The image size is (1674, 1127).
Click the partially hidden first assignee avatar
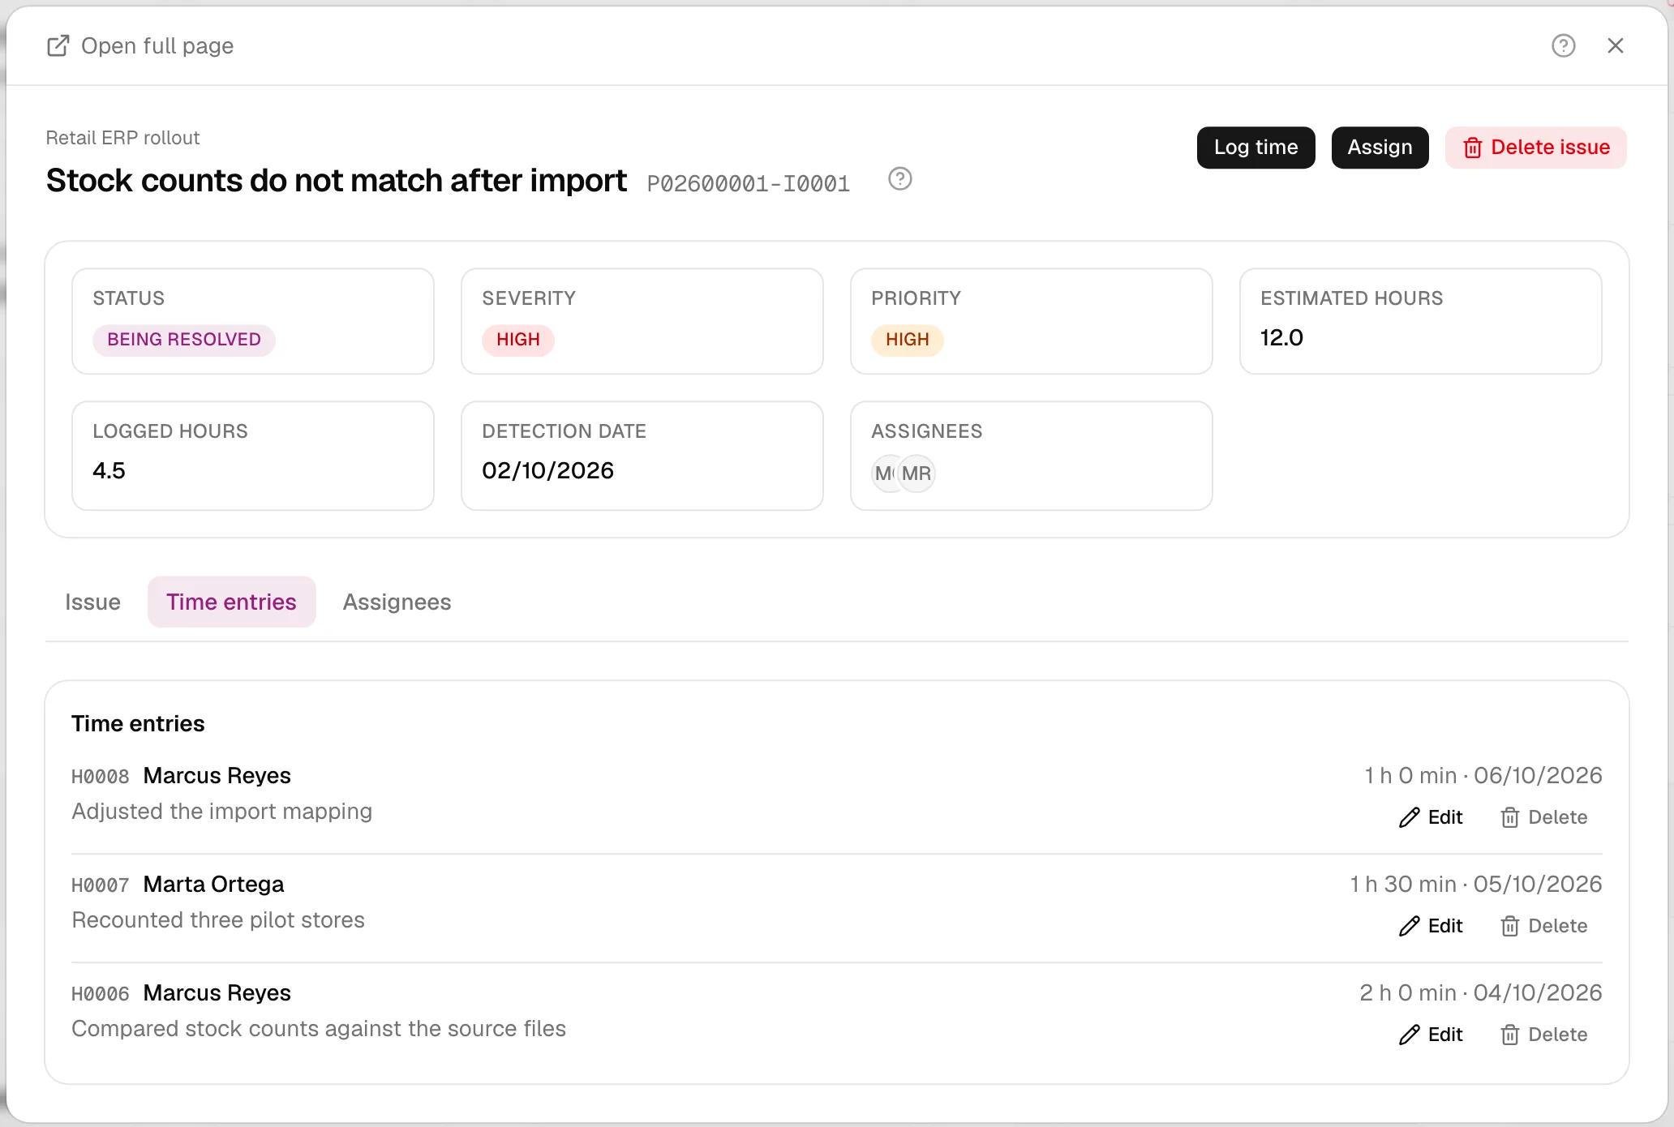pyautogui.click(x=883, y=474)
